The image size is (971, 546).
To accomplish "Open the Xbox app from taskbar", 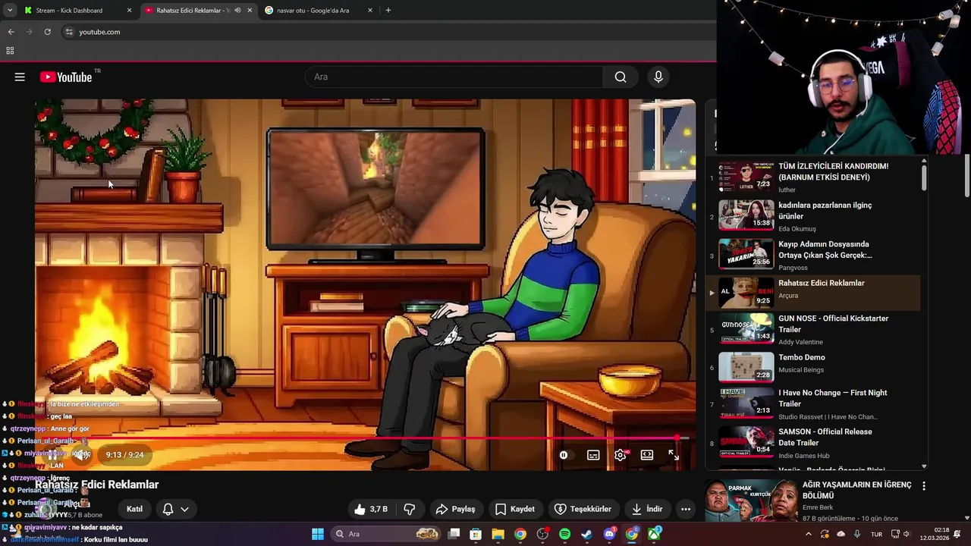I will coord(654,534).
